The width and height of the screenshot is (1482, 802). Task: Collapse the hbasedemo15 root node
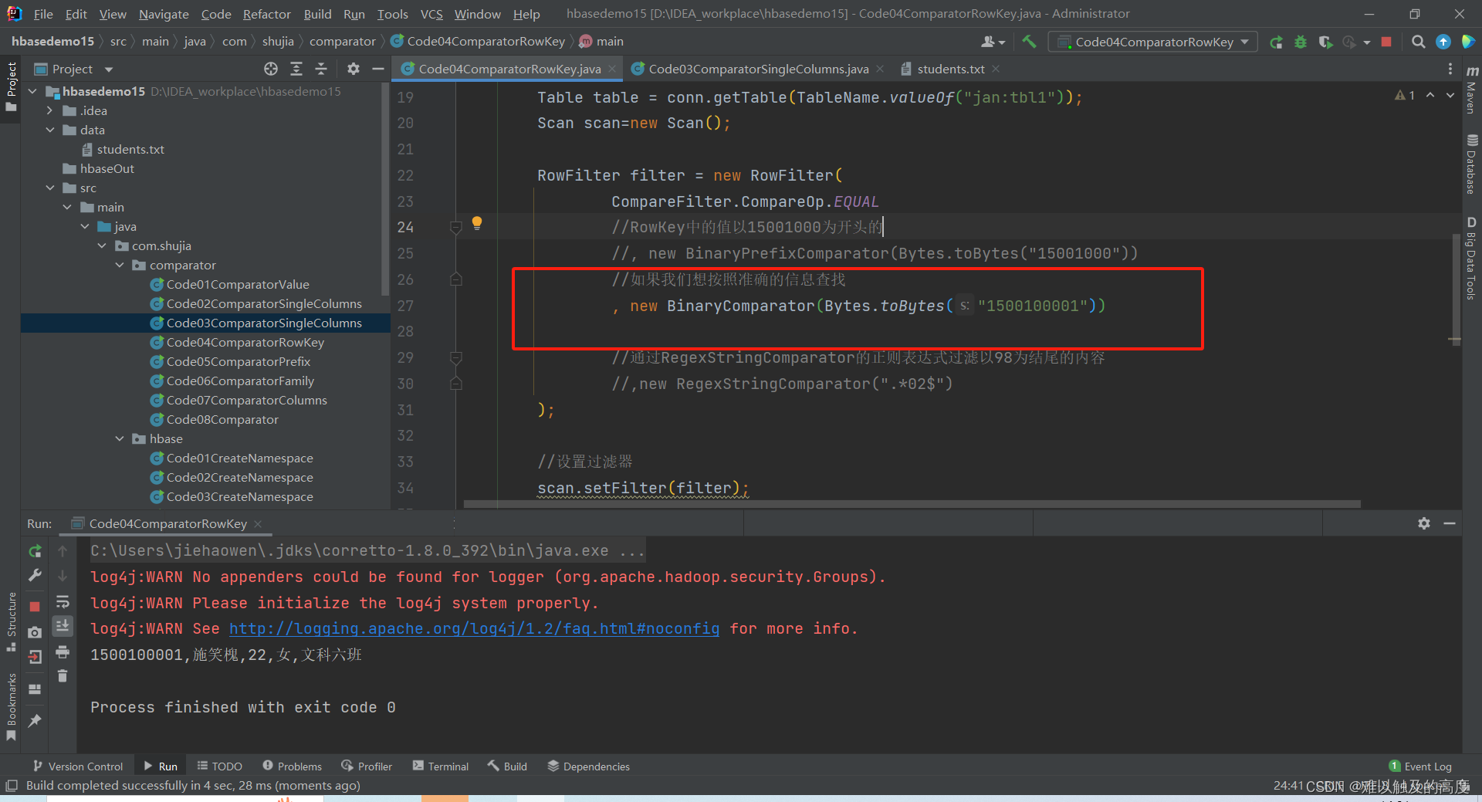point(32,91)
